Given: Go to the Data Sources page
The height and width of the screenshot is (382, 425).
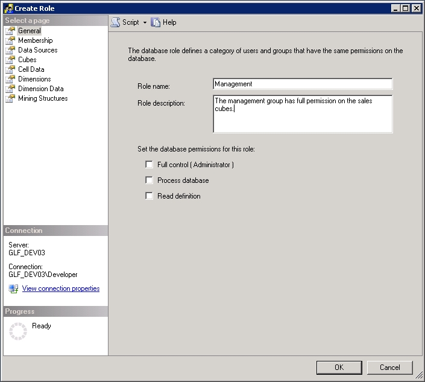Looking at the screenshot, I should click(37, 50).
